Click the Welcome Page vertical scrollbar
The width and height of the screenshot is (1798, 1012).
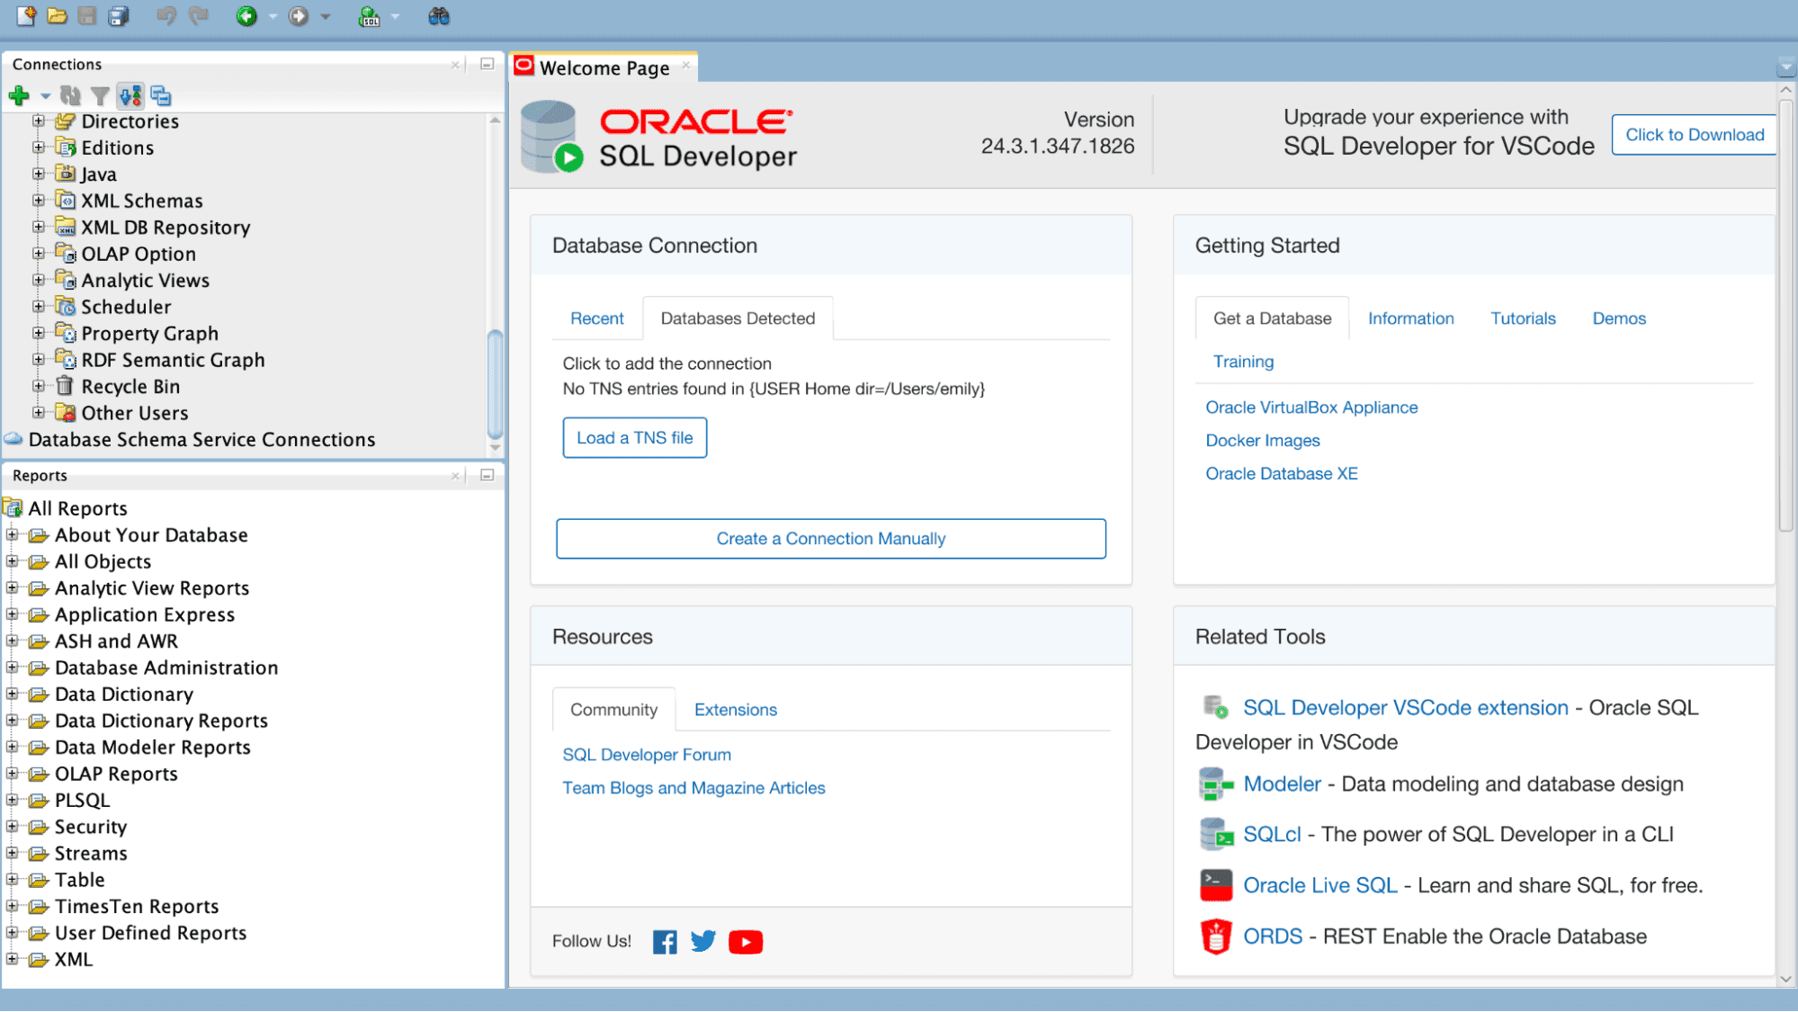pyautogui.click(x=1786, y=315)
